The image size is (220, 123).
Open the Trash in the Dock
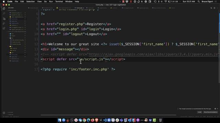(161, 120)
